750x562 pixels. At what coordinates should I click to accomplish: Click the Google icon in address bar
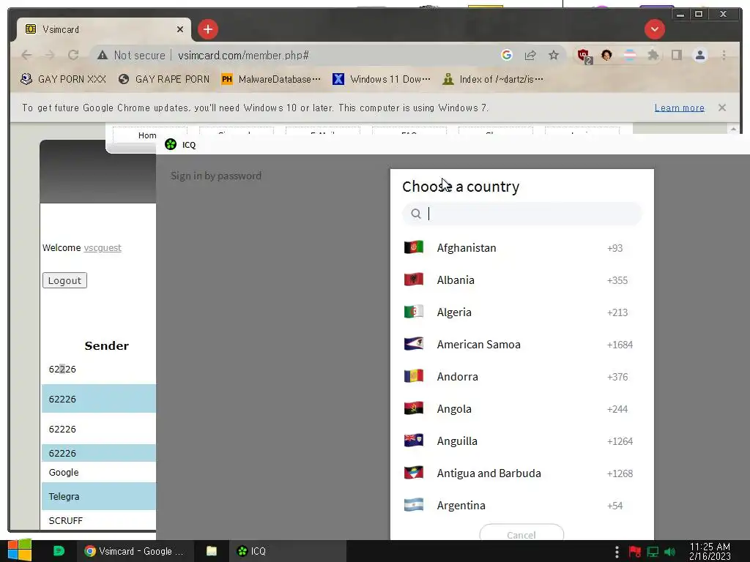(507, 55)
